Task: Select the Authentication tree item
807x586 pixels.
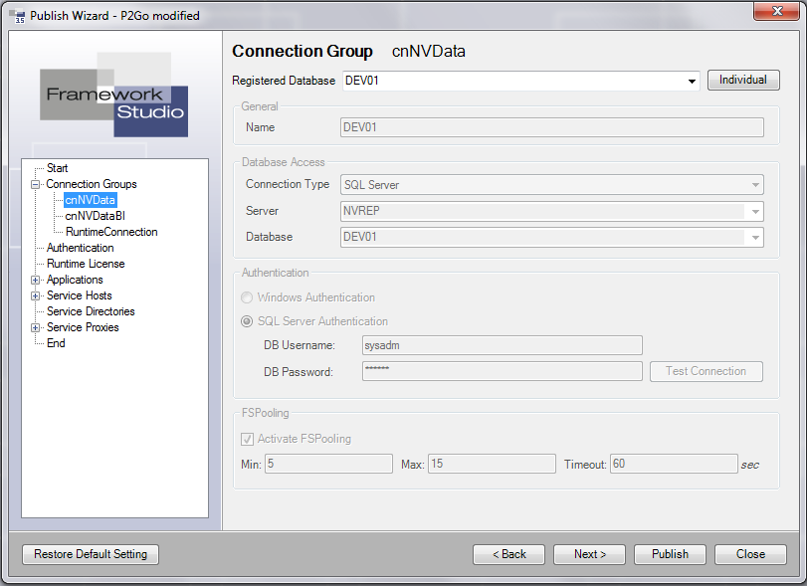Action: coord(81,248)
